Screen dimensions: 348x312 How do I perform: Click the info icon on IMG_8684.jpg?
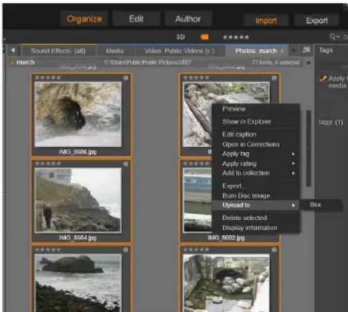126,164
